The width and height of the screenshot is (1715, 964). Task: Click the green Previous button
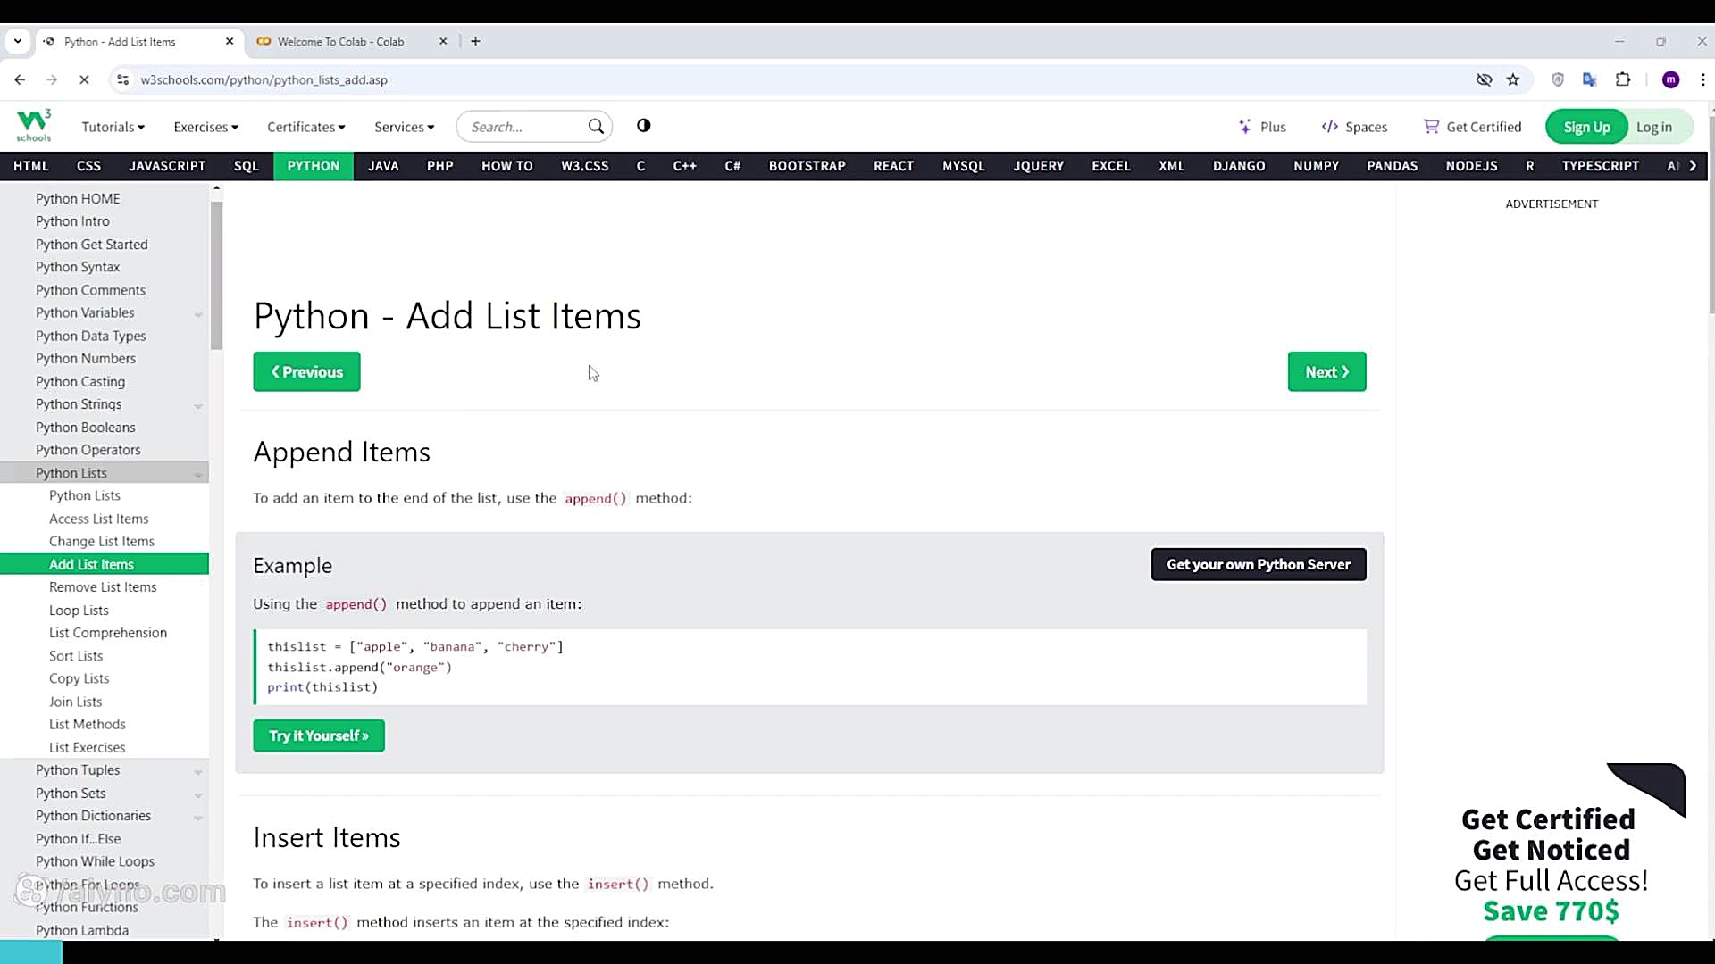tap(306, 372)
